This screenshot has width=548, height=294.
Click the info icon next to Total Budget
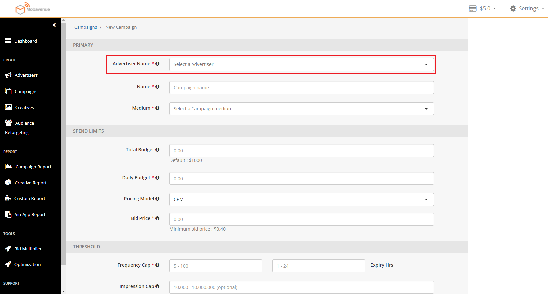[157, 150]
